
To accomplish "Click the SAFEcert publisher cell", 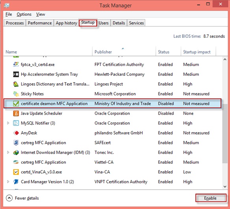I will tap(103, 143).
